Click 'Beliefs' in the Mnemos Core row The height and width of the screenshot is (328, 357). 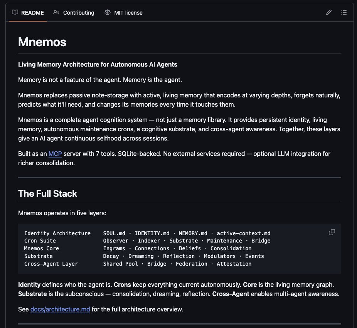pyautogui.click(x=190, y=248)
